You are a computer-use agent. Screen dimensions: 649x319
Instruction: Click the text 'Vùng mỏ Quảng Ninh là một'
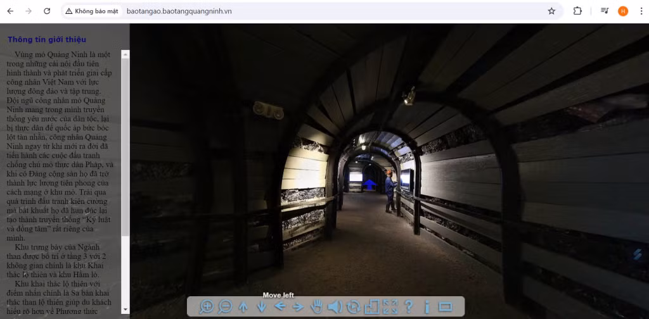pos(63,54)
